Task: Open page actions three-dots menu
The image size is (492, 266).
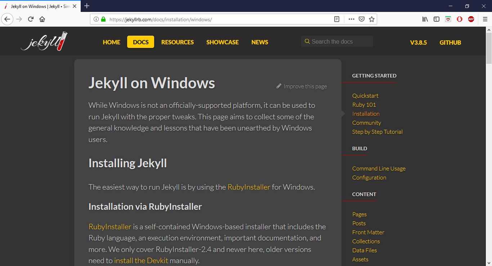Action: [x=352, y=19]
